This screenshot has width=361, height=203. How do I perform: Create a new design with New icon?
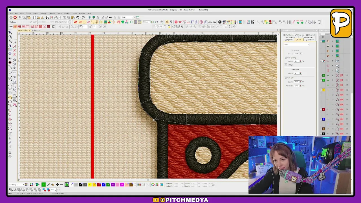[x=34, y=17]
